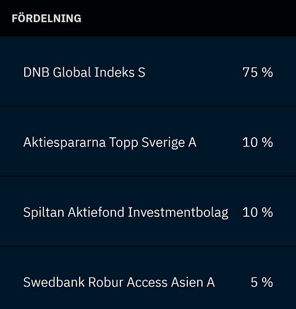Screen dimensions: 296x309
Task: Click the word Sverige in second fund
Action: (163, 143)
